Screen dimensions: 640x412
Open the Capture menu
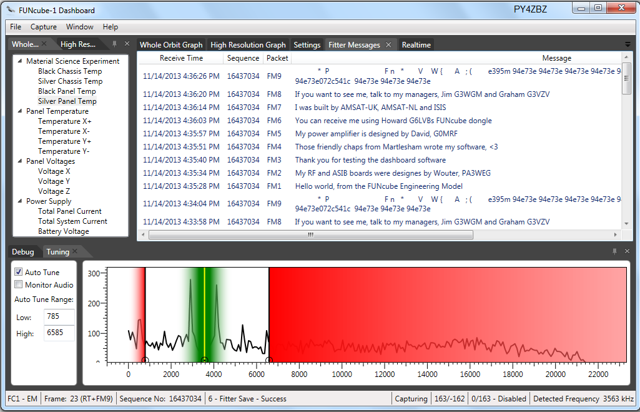pyautogui.click(x=43, y=26)
